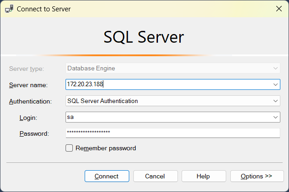Viewport: 289px width, 192px height.
Task: Close the Connect to Server dialog
Action: click(279, 9)
